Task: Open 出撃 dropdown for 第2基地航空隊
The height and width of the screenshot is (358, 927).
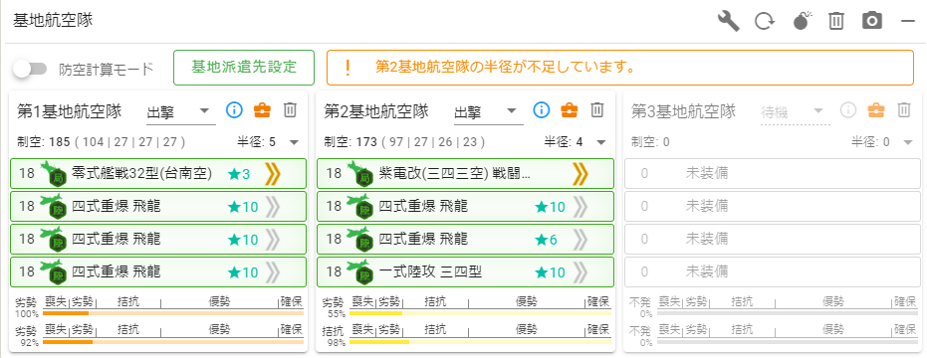Action: (x=488, y=111)
